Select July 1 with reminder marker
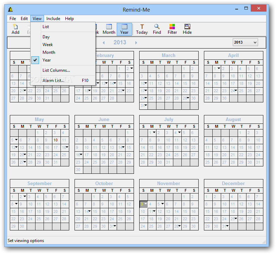Viewport: 276px width, 254px height. point(152,133)
